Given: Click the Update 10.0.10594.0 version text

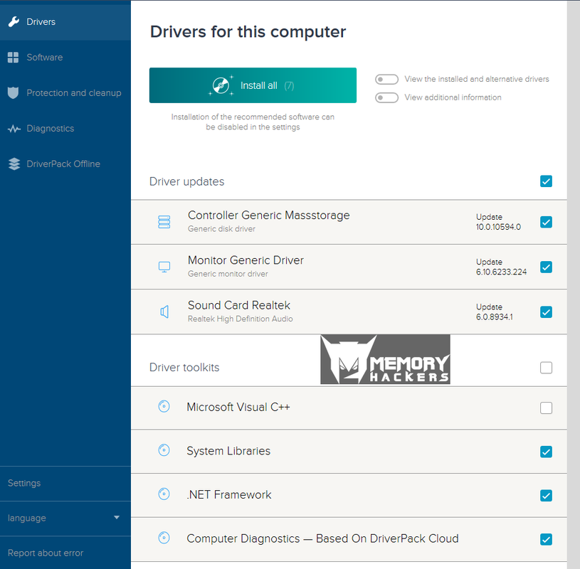Looking at the screenshot, I should click(498, 222).
